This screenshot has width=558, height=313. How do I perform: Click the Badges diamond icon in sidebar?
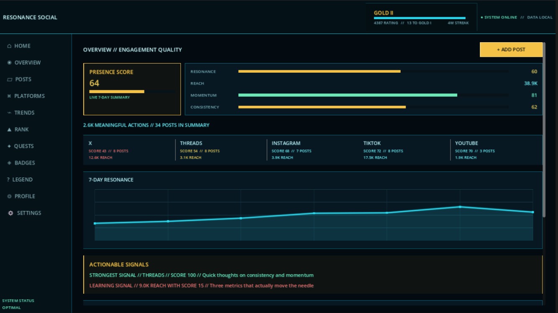[9, 163]
